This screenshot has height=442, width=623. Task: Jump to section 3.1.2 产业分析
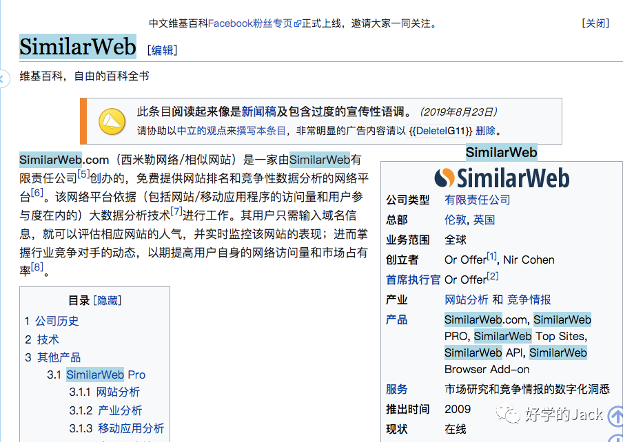click(x=120, y=410)
